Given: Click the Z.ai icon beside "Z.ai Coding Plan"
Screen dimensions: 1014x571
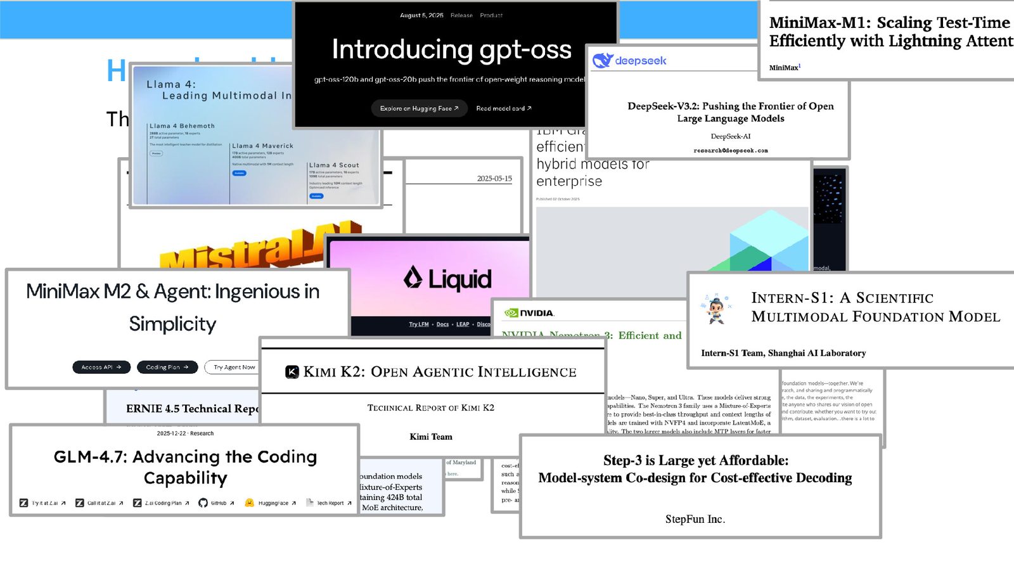Looking at the screenshot, I should pyautogui.click(x=137, y=503).
